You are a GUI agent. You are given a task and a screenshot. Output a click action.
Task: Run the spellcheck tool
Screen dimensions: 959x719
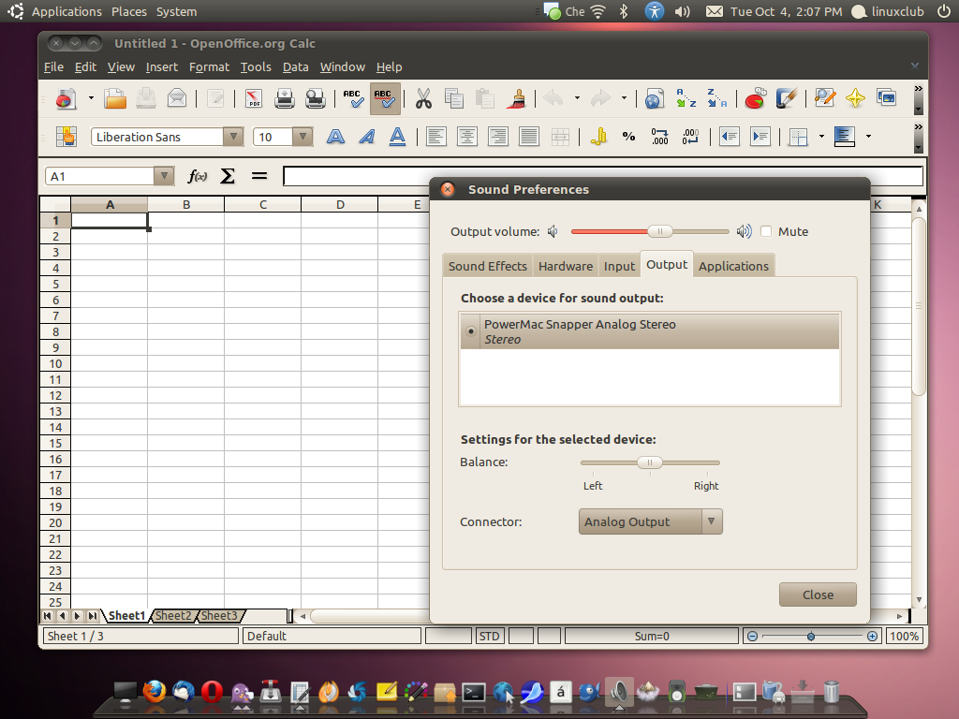(354, 98)
